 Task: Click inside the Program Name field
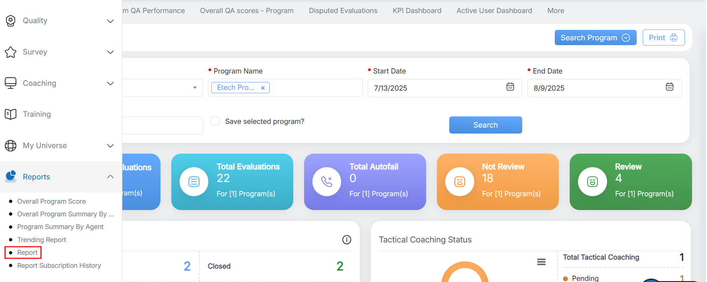pos(314,88)
